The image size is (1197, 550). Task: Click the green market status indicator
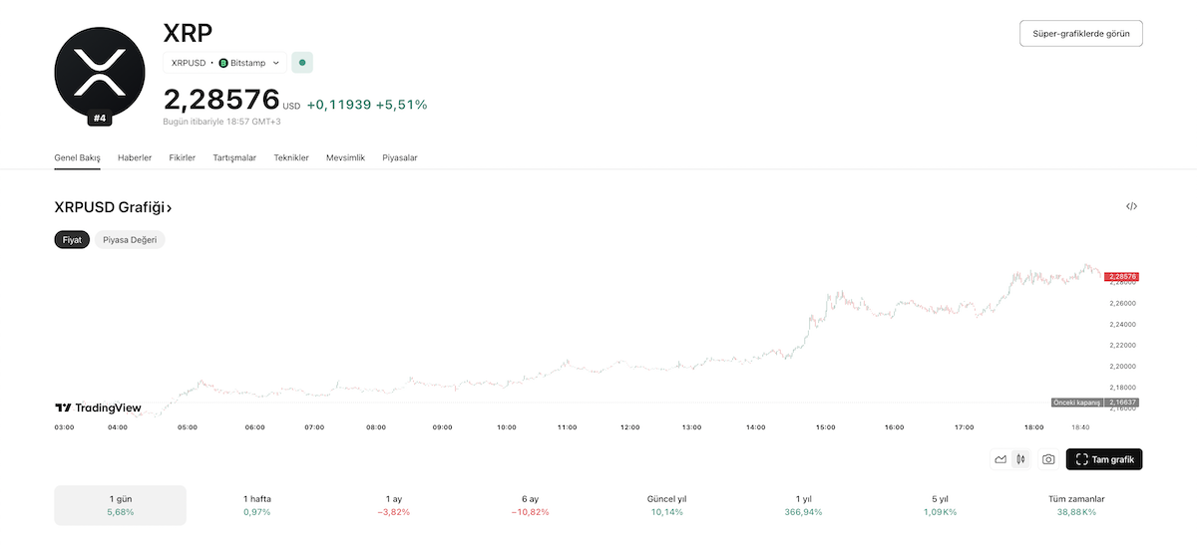303,63
